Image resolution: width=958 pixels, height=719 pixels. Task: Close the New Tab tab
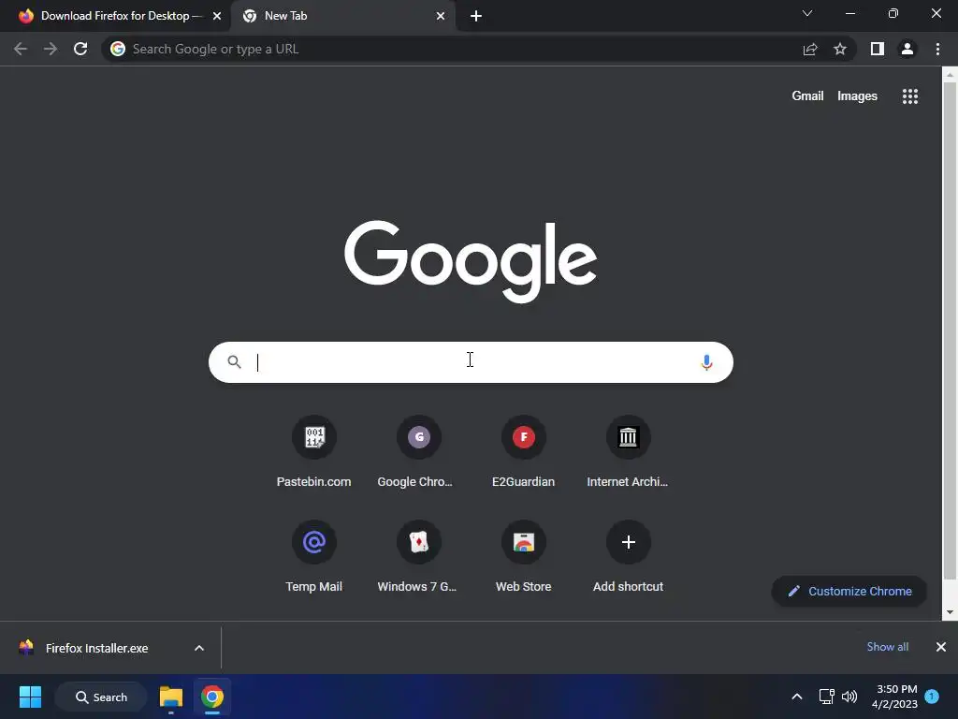441,16
